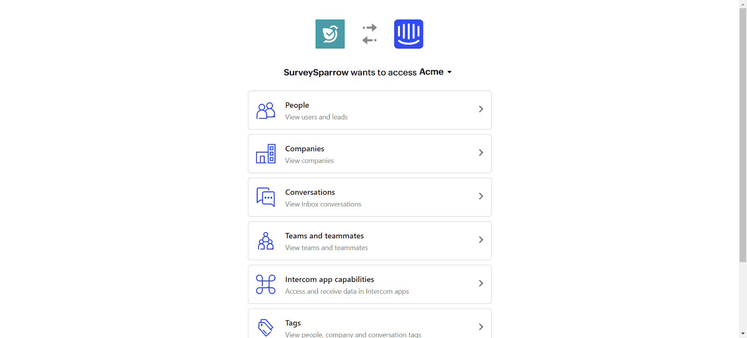
Task: Click the Intercom app capabilities command icon
Action: point(266,284)
